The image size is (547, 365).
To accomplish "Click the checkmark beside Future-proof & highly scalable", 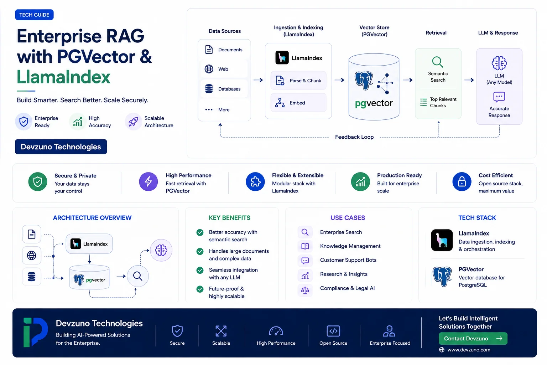I will click(x=200, y=289).
